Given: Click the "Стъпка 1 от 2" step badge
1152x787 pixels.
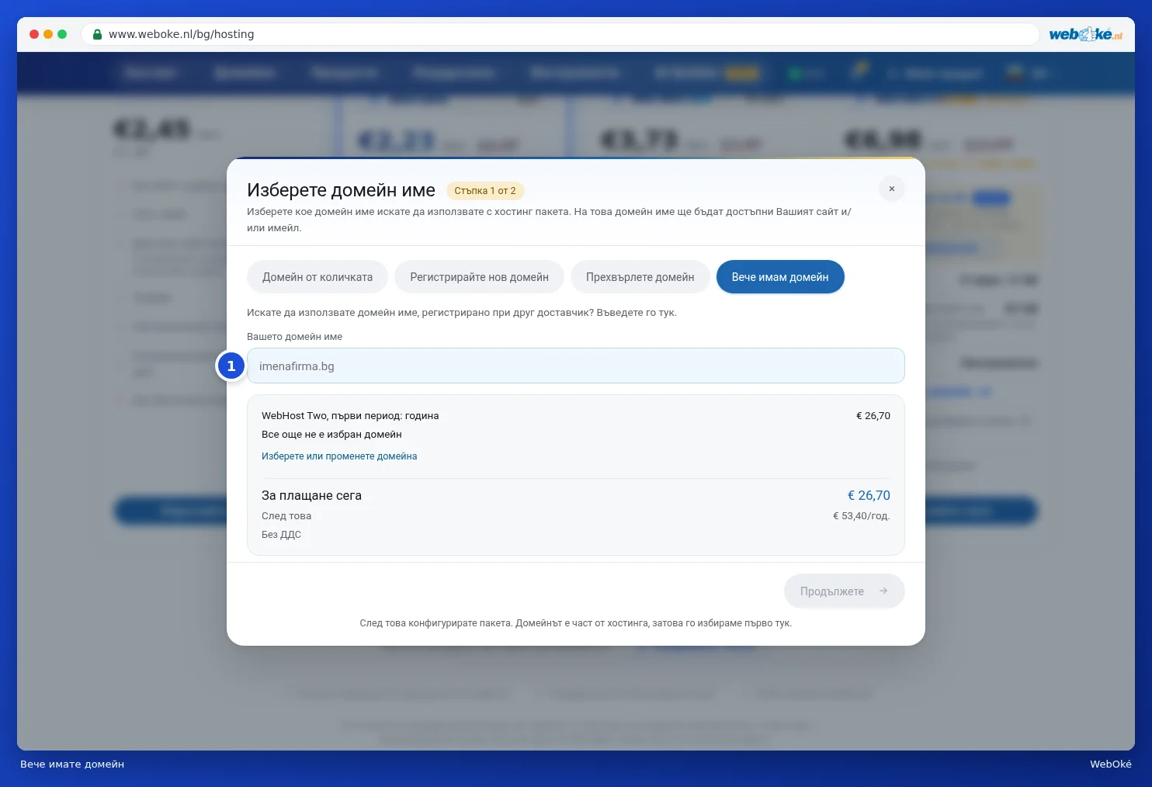Looking at the screenshot, I should click(485, 191).
